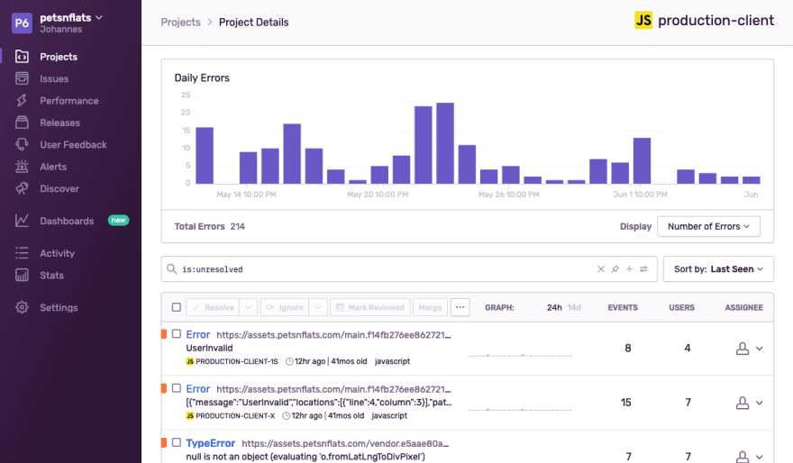The height and width of the screenshot is (463, 793).
Task: Click the User Feedback icon
Action: coord(22,144)
